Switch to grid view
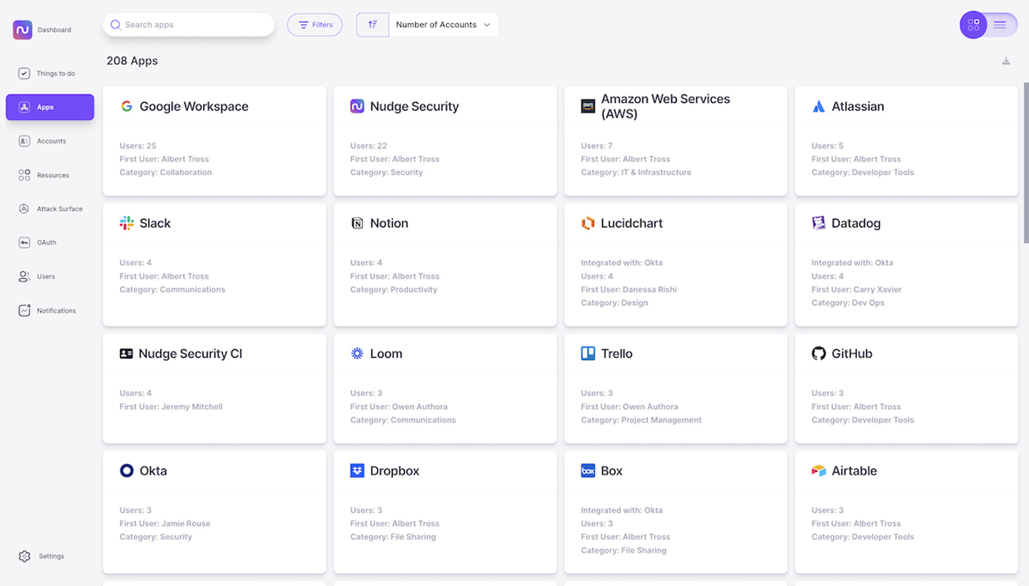 point(974,25)
